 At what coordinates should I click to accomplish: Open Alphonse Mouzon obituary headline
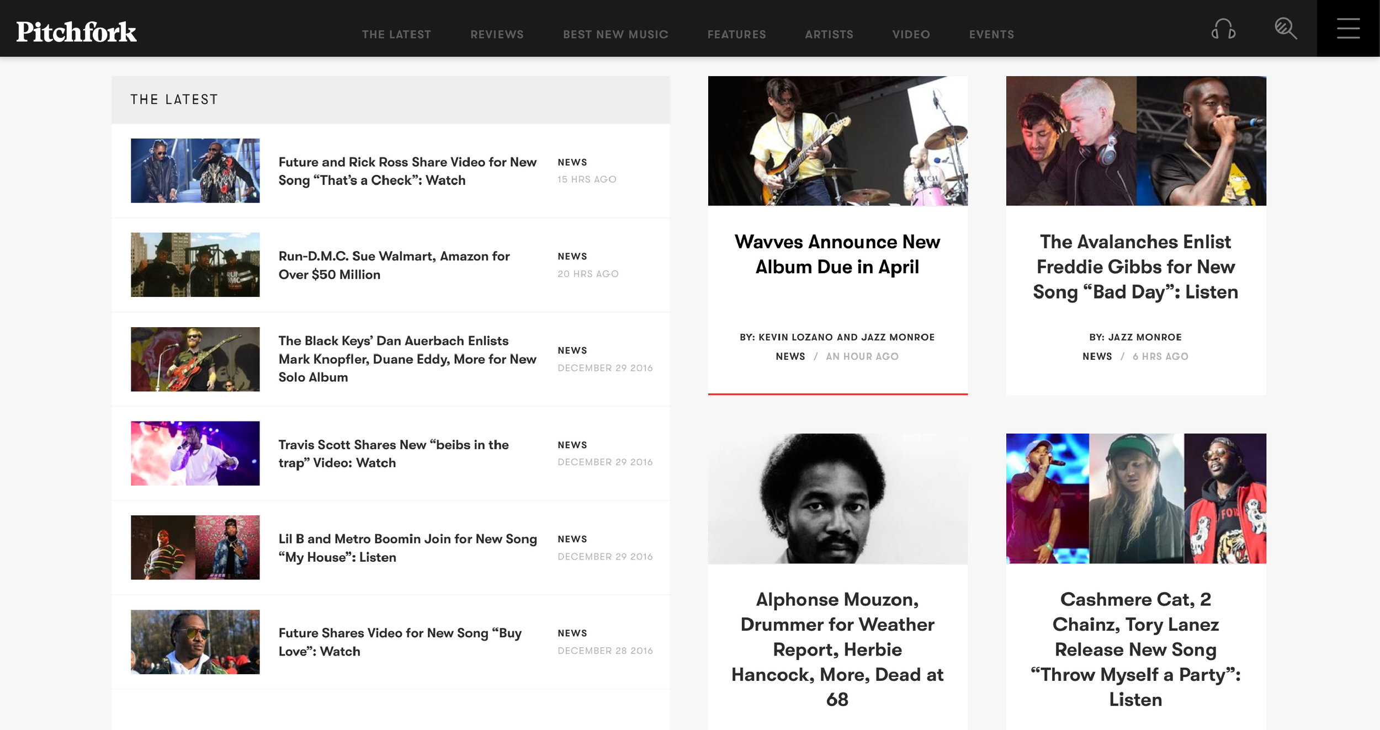click(837, 649)
